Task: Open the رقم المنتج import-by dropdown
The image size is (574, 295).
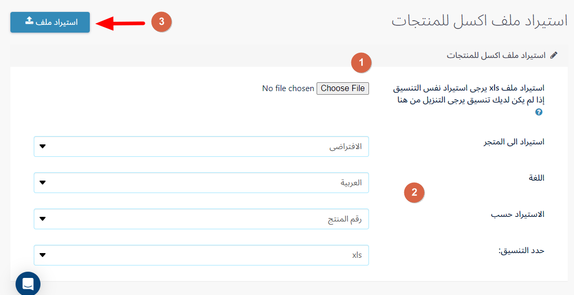Action: [201, 219]
